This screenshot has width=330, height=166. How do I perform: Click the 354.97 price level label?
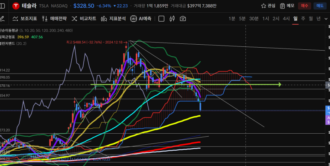pyautogui.click(x=5, y=95)
